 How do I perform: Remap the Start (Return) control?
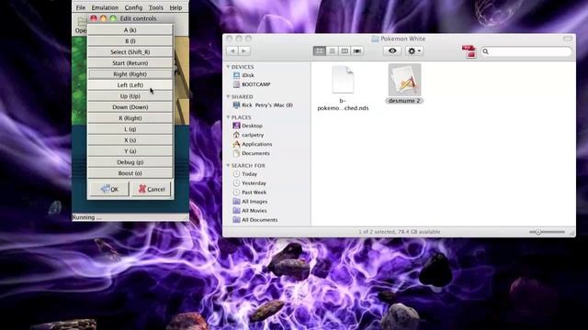(130, 63)
